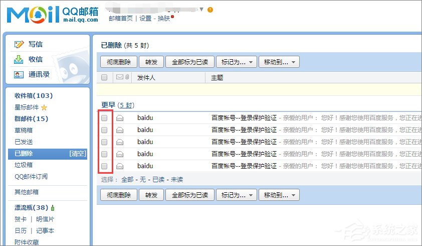Click the yellow star beside 星标邮件
This screenshot has height=246, width=422.
coord(44,107)
